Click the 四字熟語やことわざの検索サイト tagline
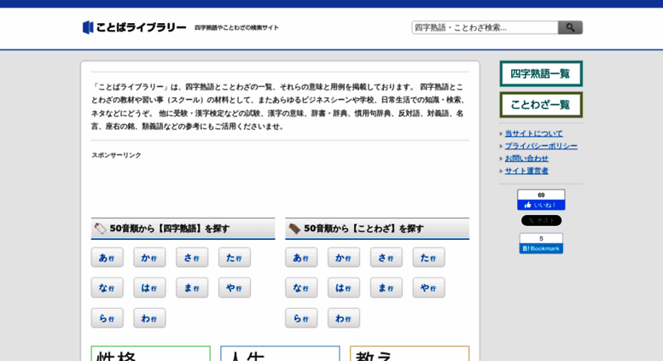Screen dimensions: 663x361 point(237,27)
